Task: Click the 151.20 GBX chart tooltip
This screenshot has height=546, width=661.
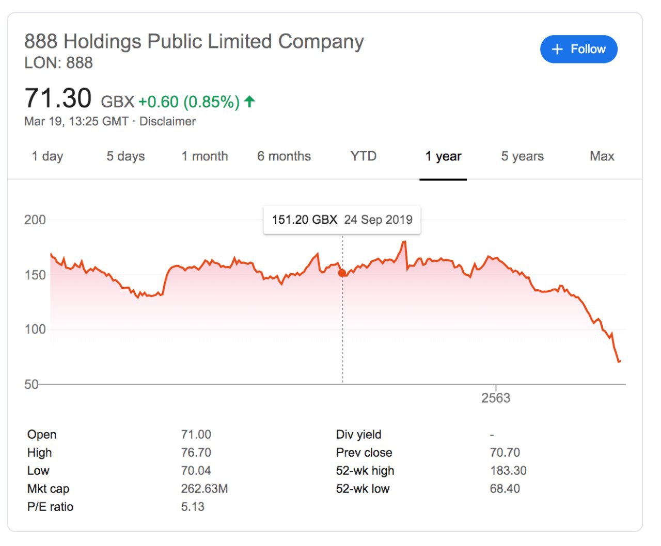Action: coord(342,220)
